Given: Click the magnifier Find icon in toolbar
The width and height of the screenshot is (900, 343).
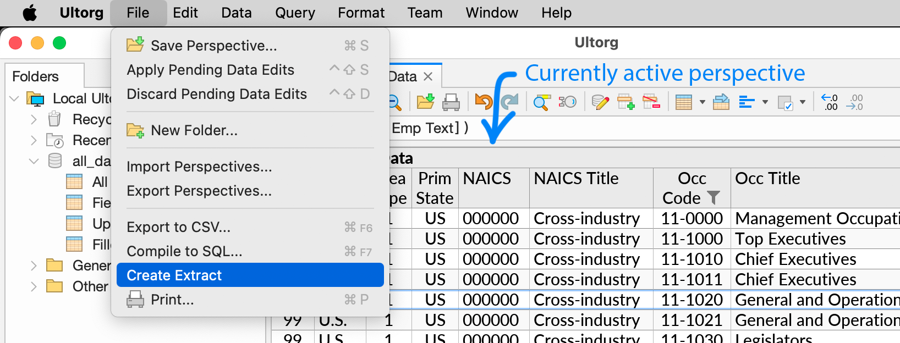Looking at the screenshot, I should 542,102.
